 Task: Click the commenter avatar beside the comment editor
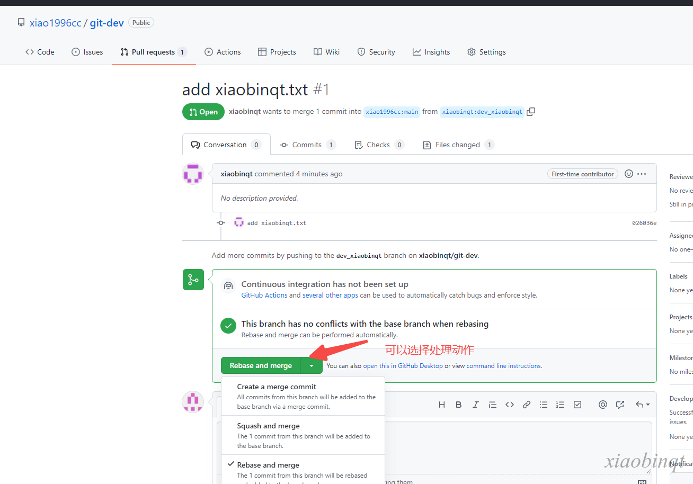click(193, 402)
